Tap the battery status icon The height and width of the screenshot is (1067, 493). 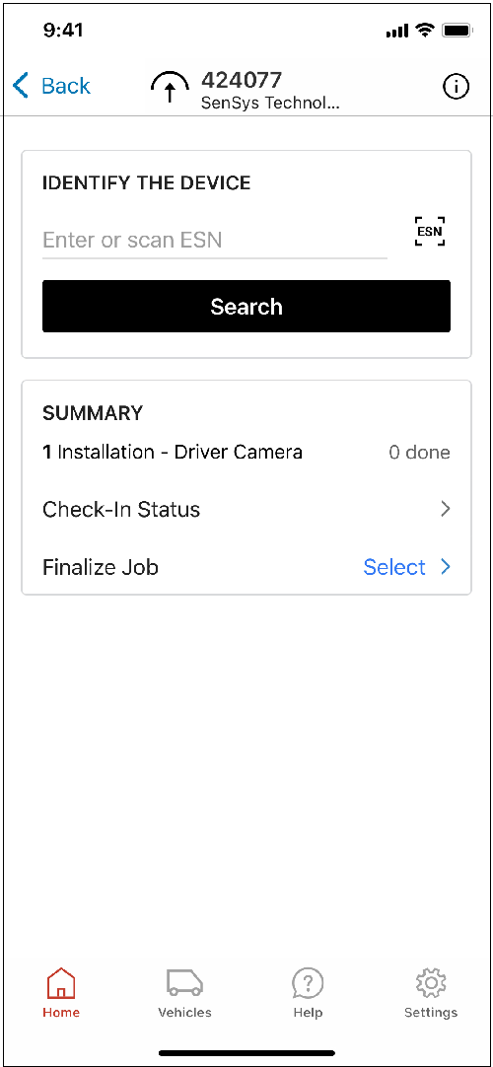[455, 31]
